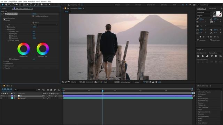Viewport: 223px width, 125px height.
Task: Open the Animation menu
Action: (32, 1)
